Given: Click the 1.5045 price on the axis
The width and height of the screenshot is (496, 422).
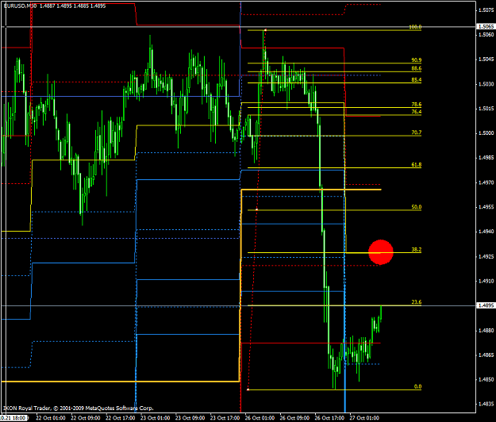Looking at the screenshot, I should (x=486, y=59).
